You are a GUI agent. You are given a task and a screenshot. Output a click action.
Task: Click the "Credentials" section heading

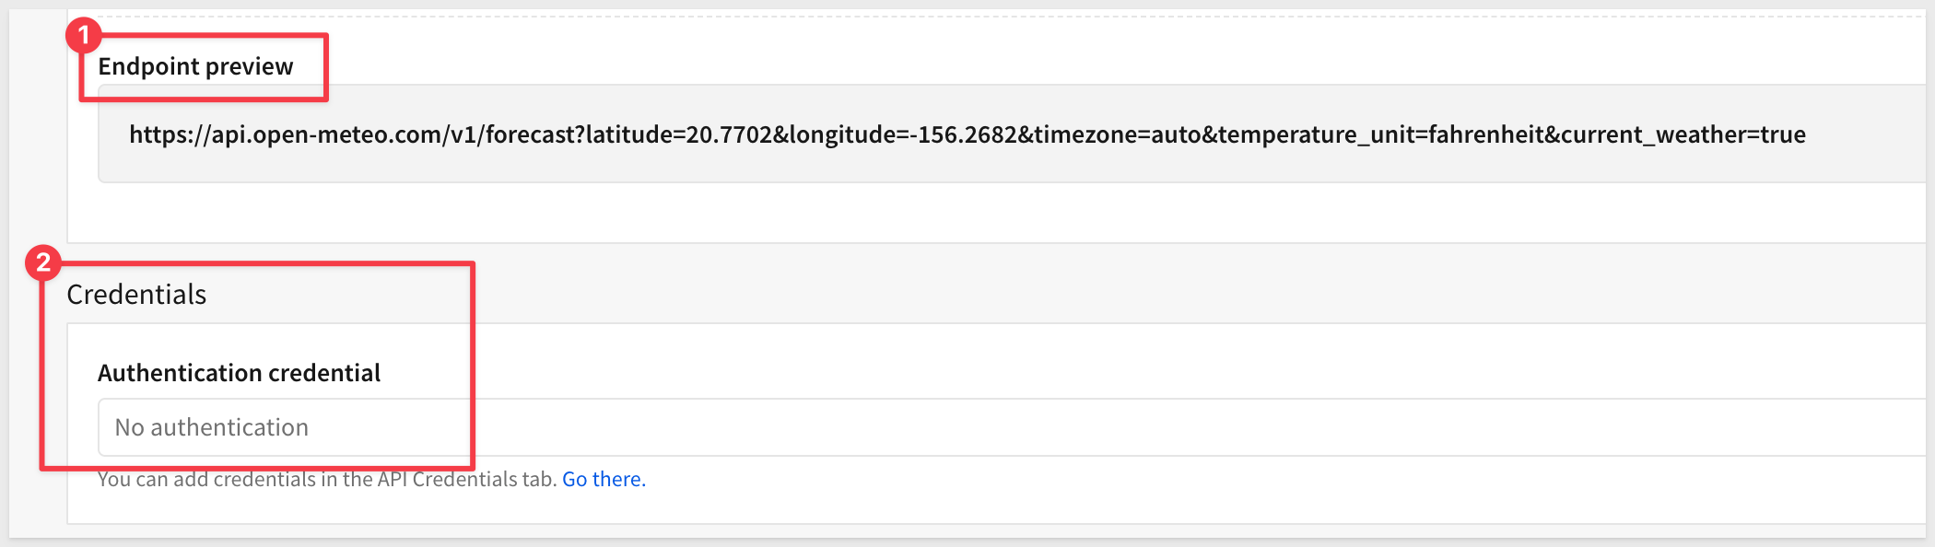coord(136,295)
